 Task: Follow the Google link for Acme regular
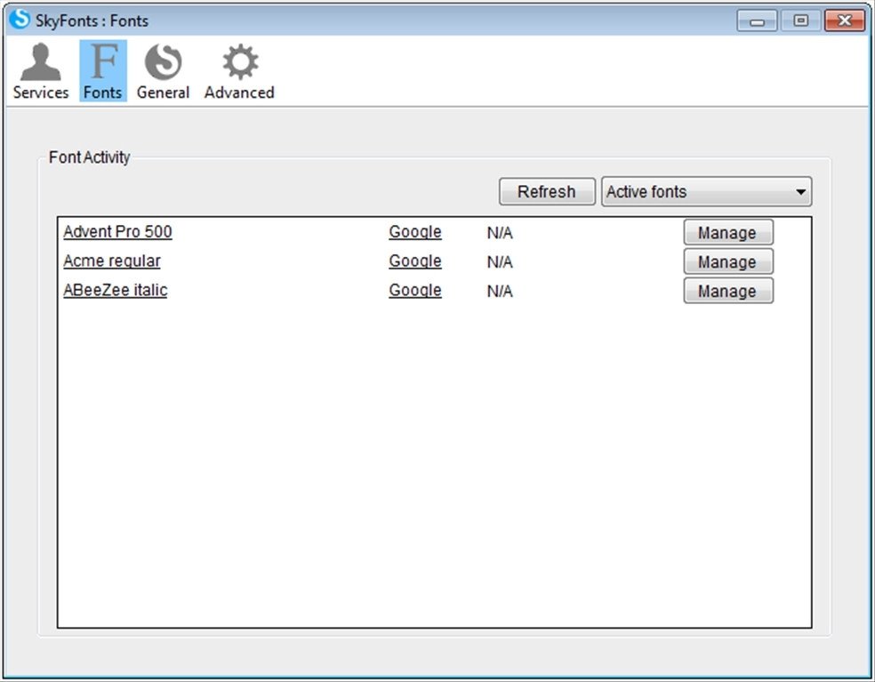tap(415, 261)
